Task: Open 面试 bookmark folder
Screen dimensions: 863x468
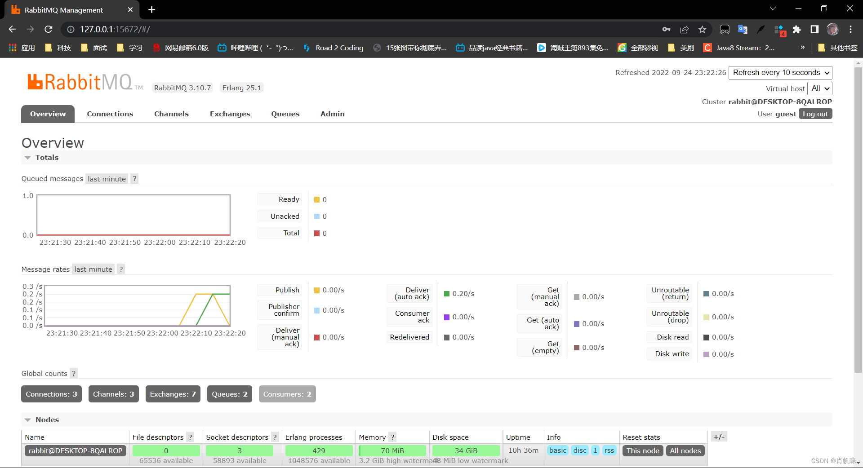Action: pos(94,48)
